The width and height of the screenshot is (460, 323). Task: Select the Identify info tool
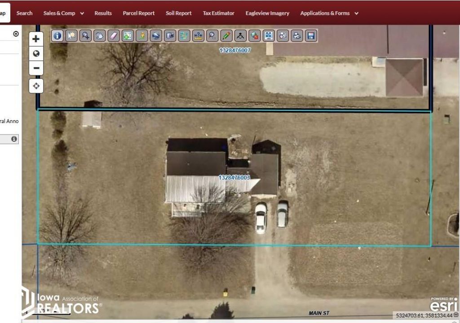(57, 36)
